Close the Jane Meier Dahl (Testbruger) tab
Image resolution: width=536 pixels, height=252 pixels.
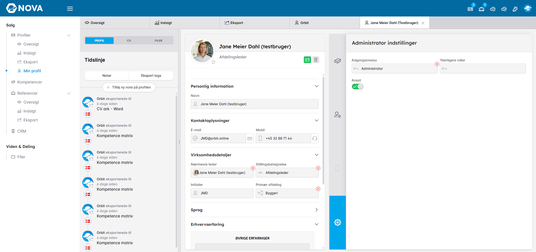(423, 23)
